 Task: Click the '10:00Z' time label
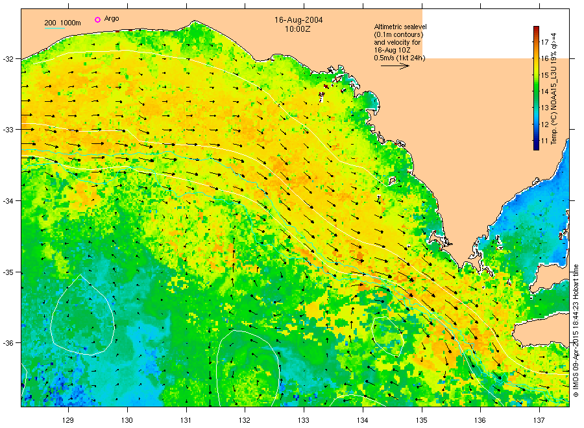[298, 29]
